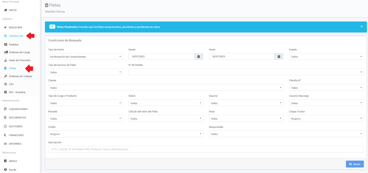368x173 pixels.
Task: Click the Órdenes de Trabajo wrench icon
Action: click(6, 76)
